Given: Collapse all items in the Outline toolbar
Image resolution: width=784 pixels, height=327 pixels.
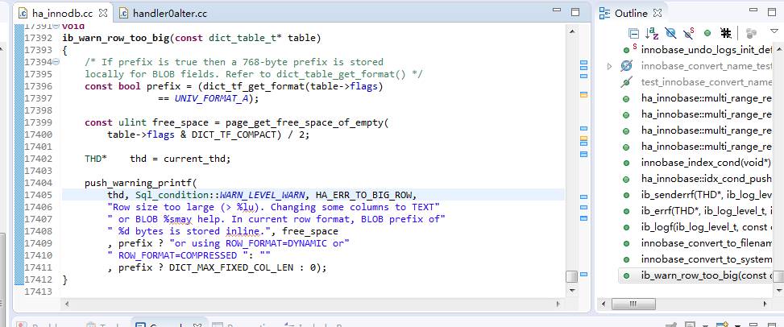Looking at the screenshot, I should pyautogui.click(x=633, y=34).
